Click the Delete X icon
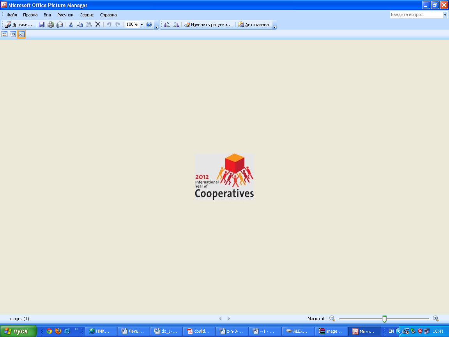Viewport: 449px width, 337px height. pos(98,24)
